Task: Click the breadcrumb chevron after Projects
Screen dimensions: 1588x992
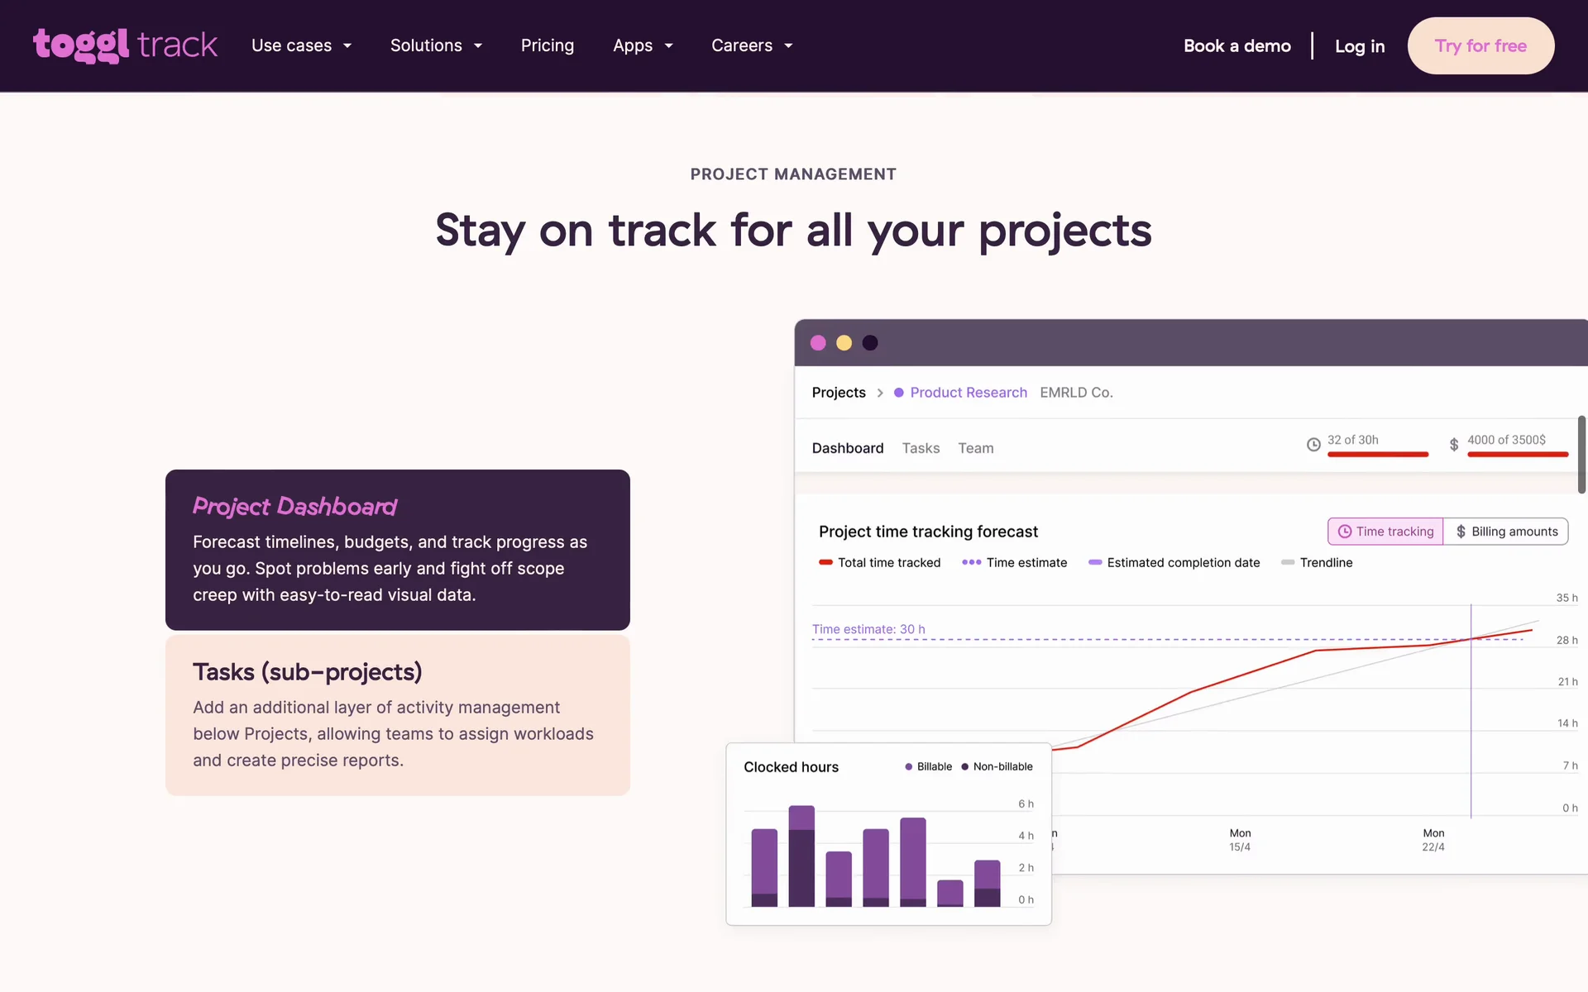Action: [880, 393]
